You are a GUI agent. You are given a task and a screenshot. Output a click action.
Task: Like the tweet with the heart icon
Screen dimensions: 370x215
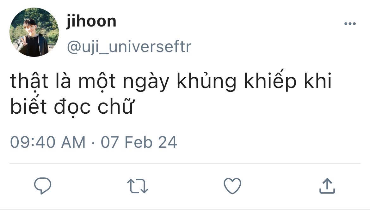[x=232, y=186]
